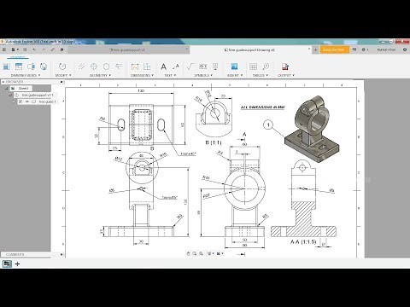This screenshot has height=307, width=410.
Task: Click the Move tool in Modify group
Action: click(62, 67)
